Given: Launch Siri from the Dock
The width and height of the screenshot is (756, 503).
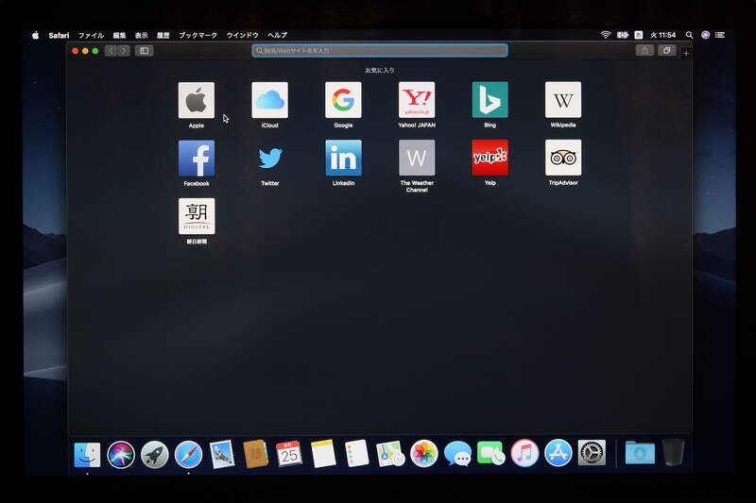Looking at the screenshot, I should (121, 454).
